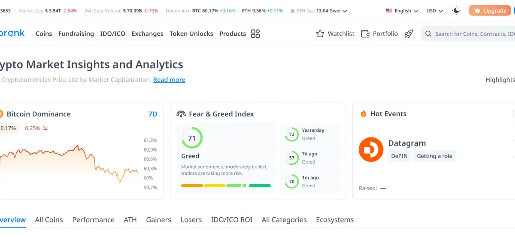Image resolution: width=515 pixels, height=237 pixels.
Task: Click the BTC 60.17% dominance stat
Action: coord(214,11)
